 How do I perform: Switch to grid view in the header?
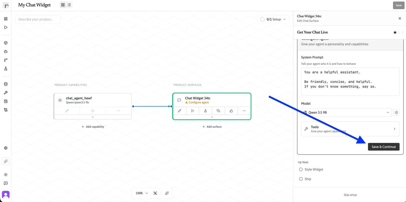point(63,5)
